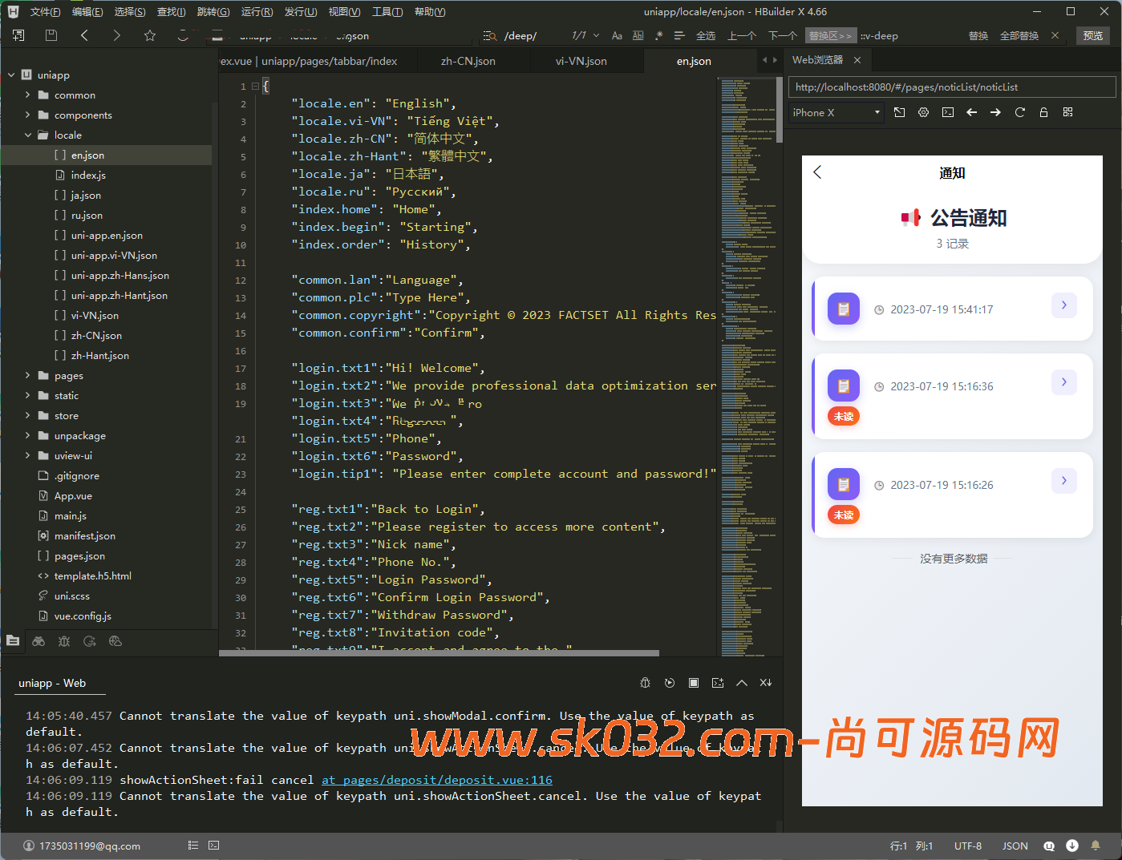Open a new terminal from console toolbar
Viewport: 1122px width, 860px height.
pos(718,682)
